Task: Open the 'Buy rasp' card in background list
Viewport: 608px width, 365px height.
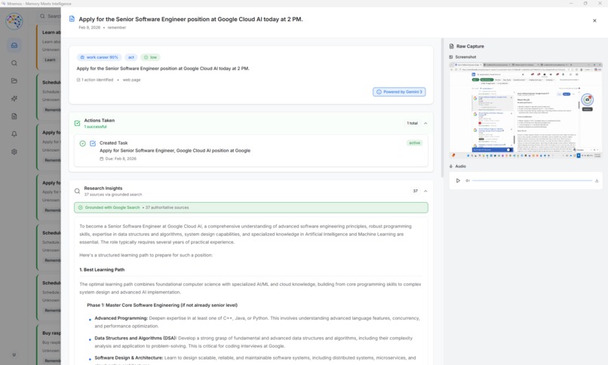Action: click(x=49, y=343)
